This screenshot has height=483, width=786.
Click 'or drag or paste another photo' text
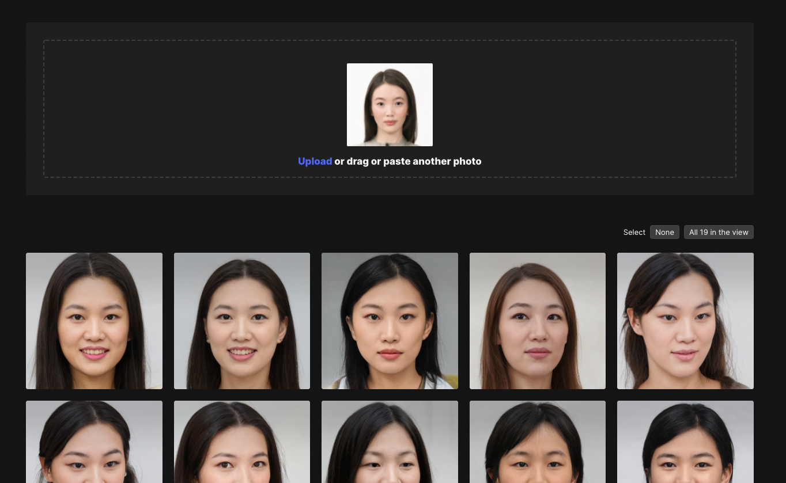(x=407, y=161)
